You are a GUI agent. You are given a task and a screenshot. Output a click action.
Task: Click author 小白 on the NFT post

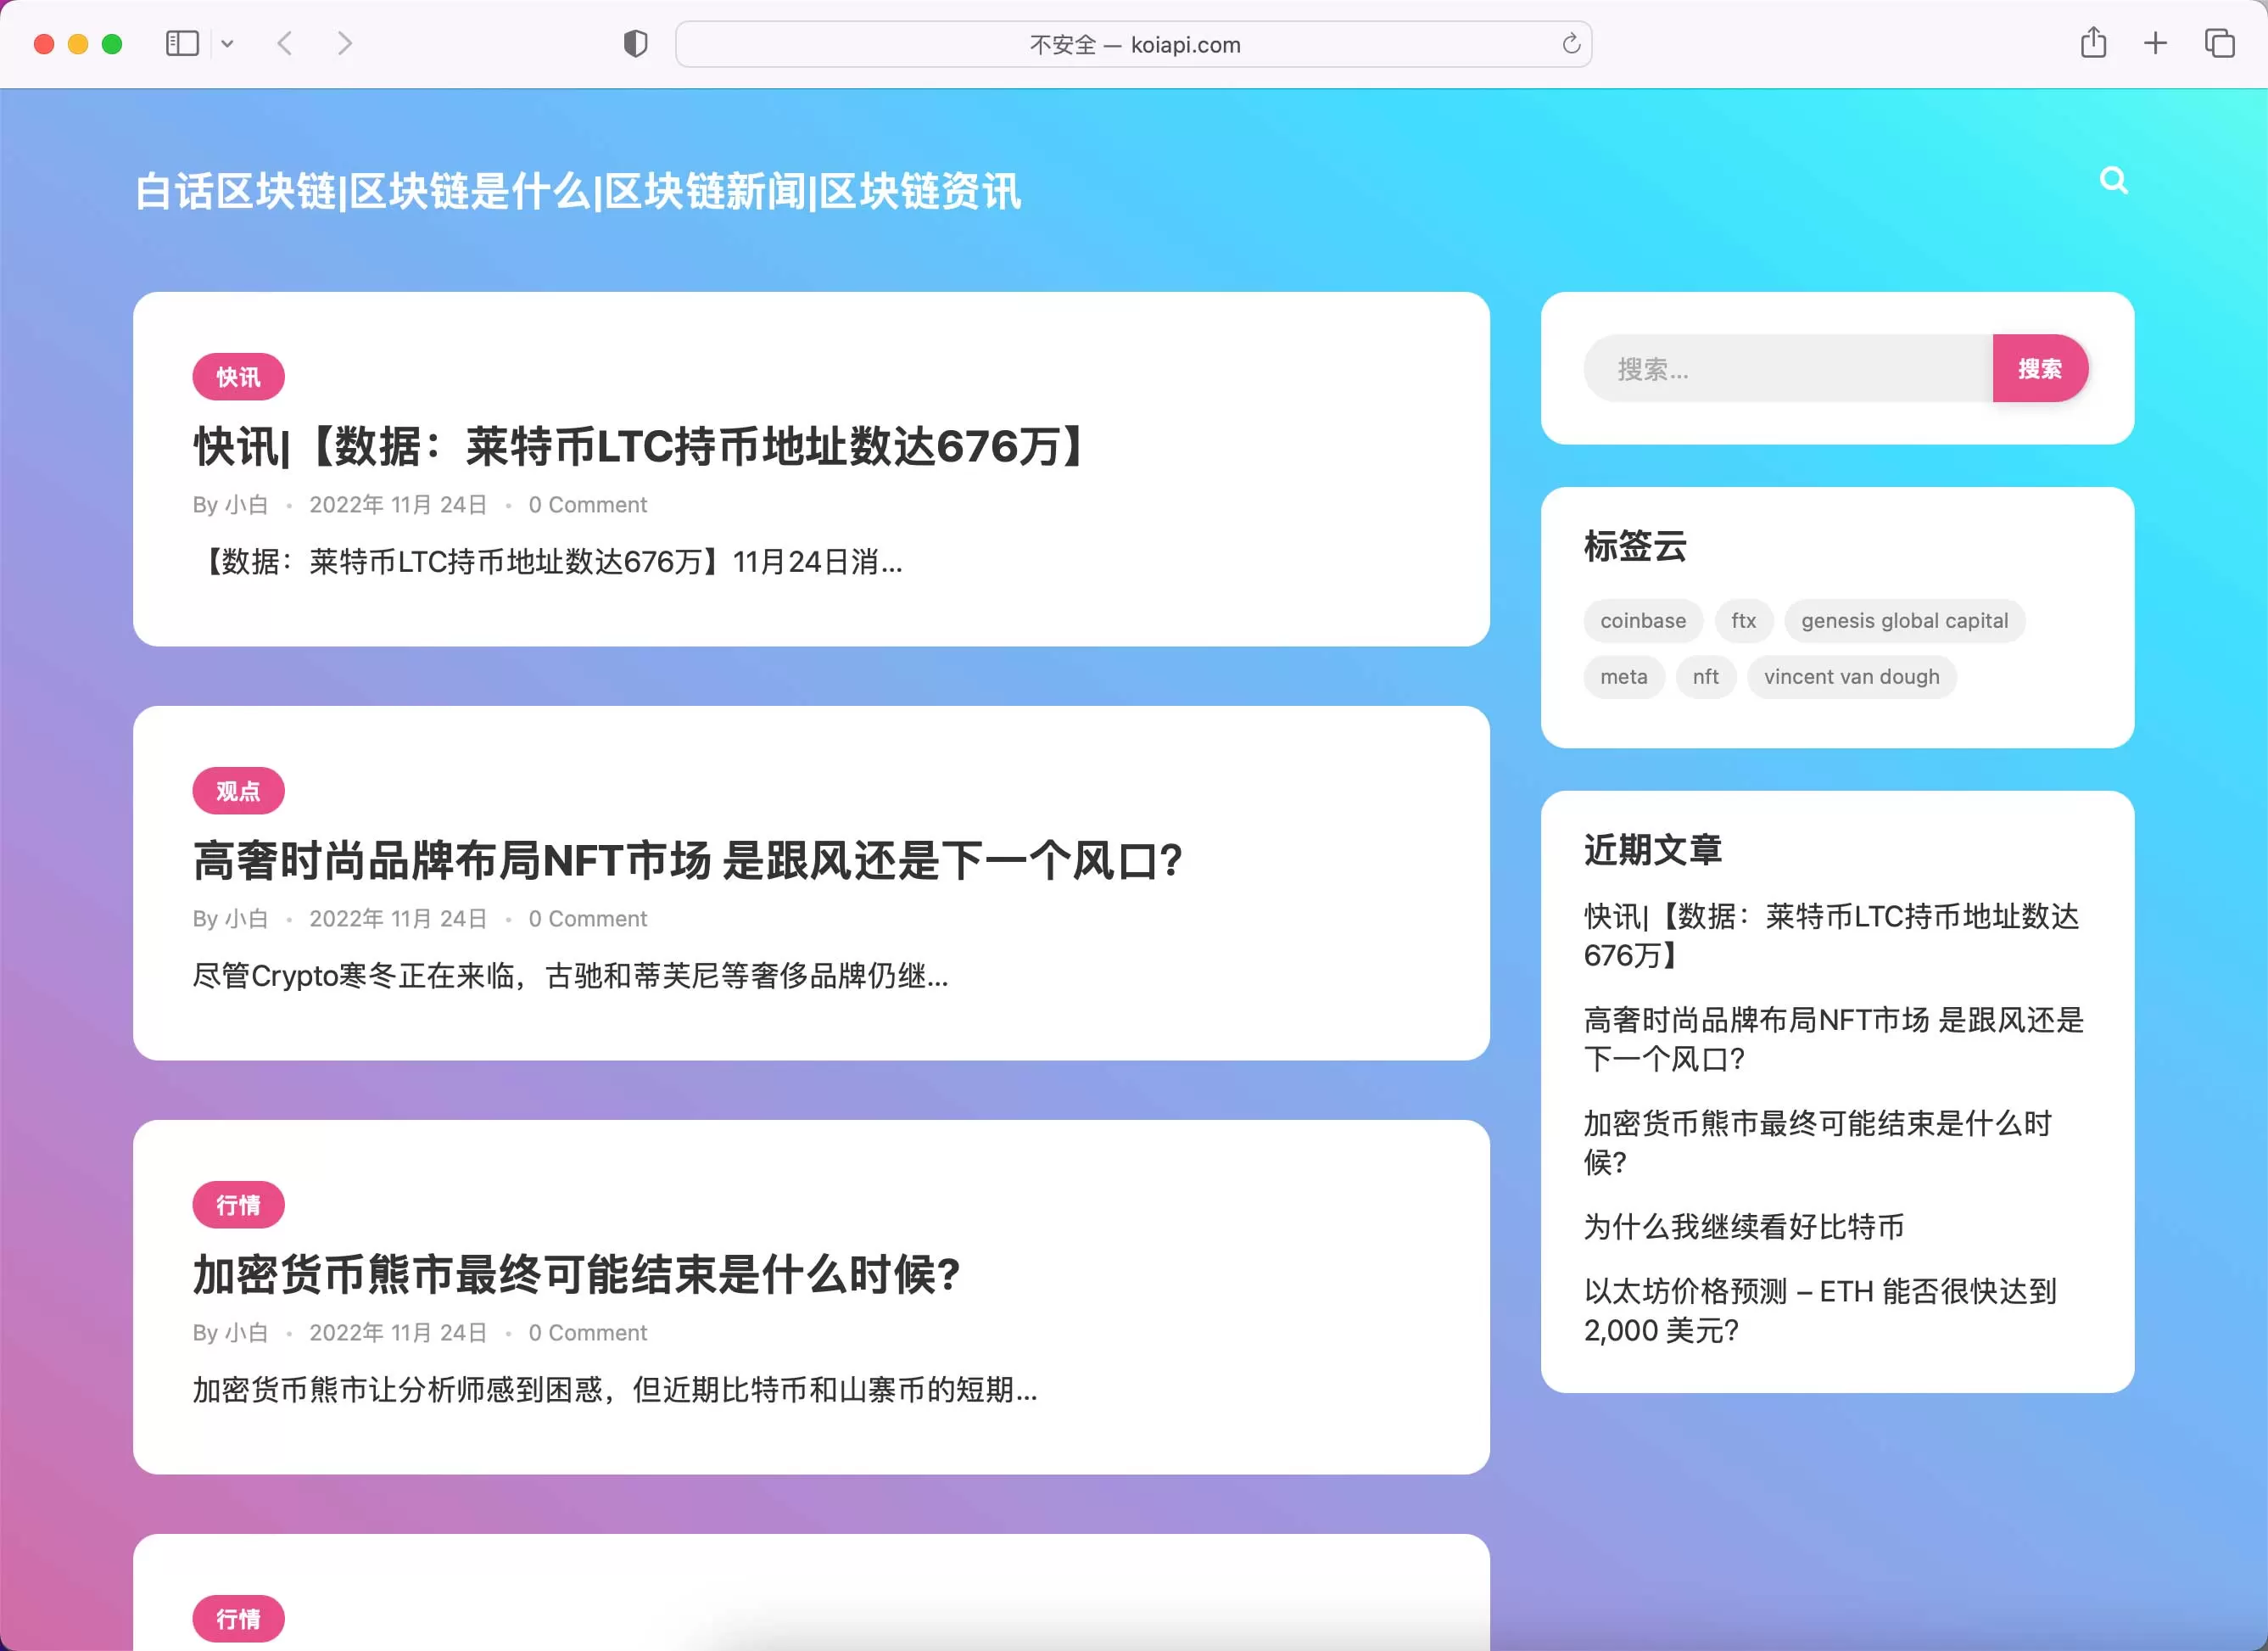pyautogui.click(x=247, y=919)
